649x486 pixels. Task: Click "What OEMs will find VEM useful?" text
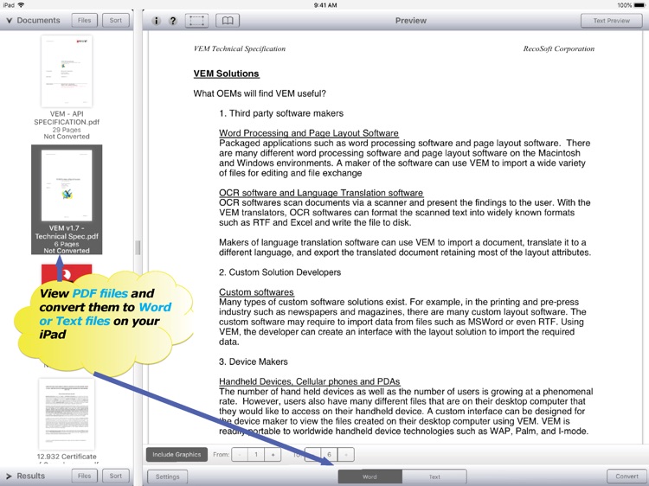[x=260, y=93]
